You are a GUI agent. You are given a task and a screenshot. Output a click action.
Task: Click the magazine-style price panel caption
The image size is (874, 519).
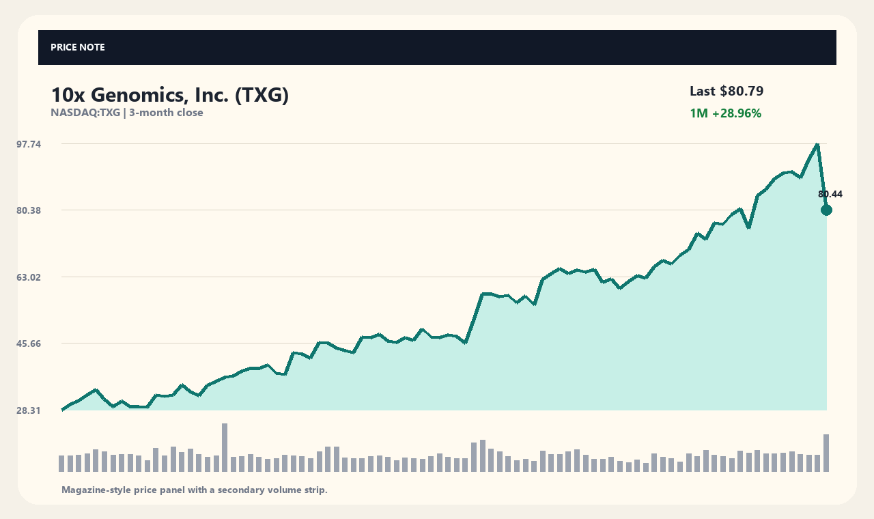pos(195,490)
